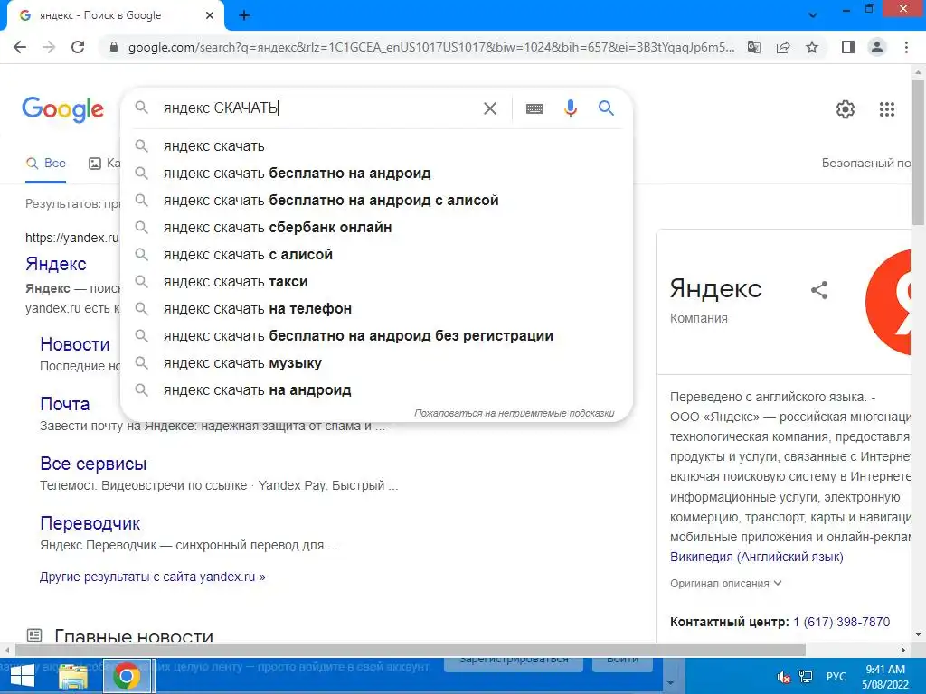Open the on-screen keyboard input tool
926x694 pixels.
pos(534,108)
